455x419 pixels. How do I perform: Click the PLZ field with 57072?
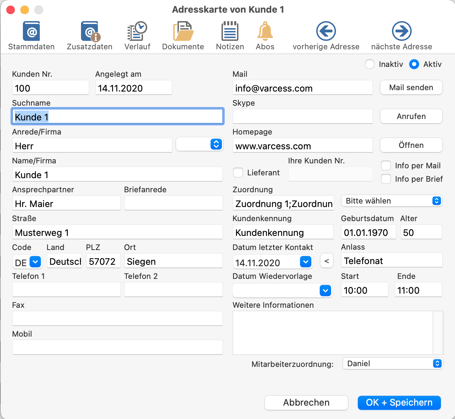point(104,261)
